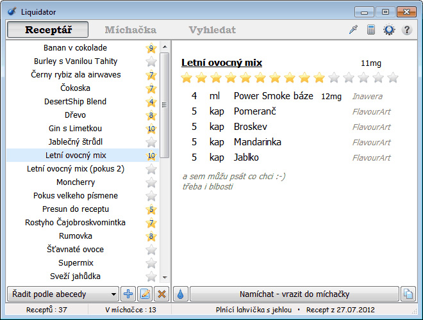Click Namíchat - vrazit do míchačky button
423x320 pixels.
tap(294, 294)
